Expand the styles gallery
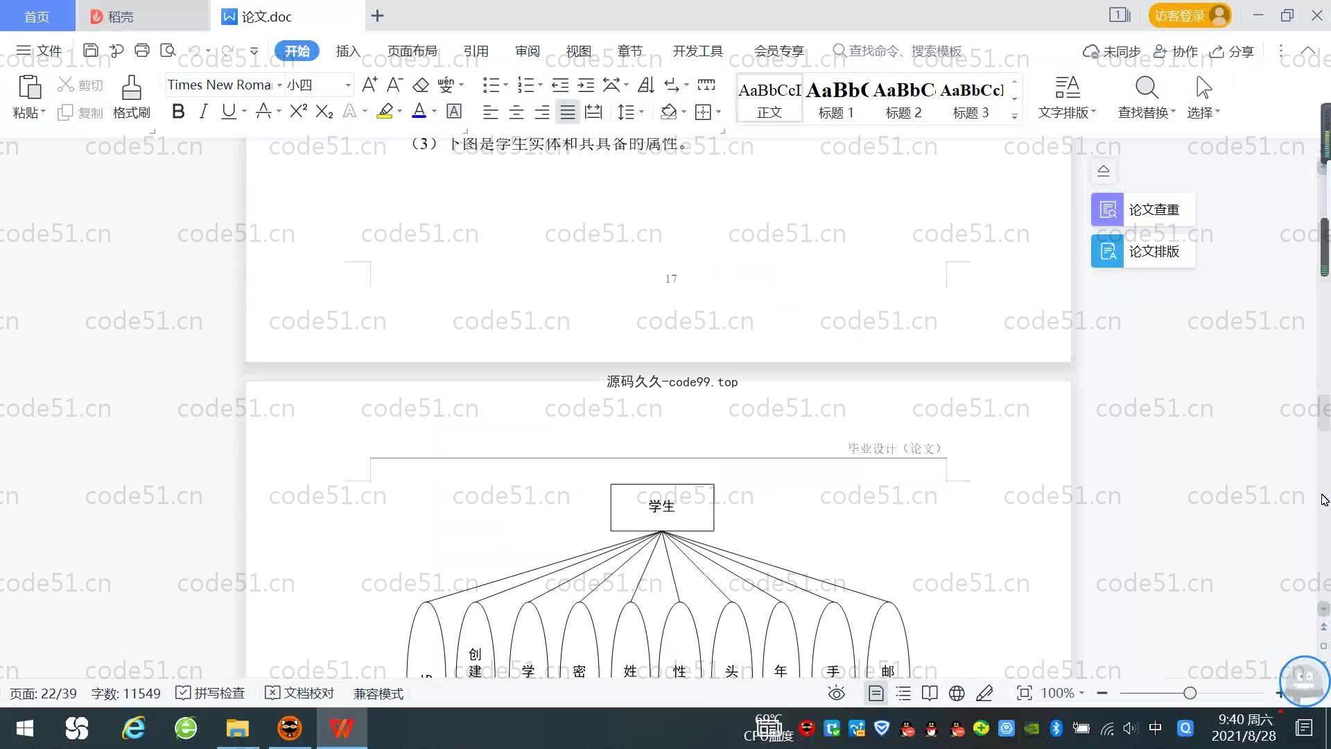Screen dimensions: 1331x749 [1014, 117]
